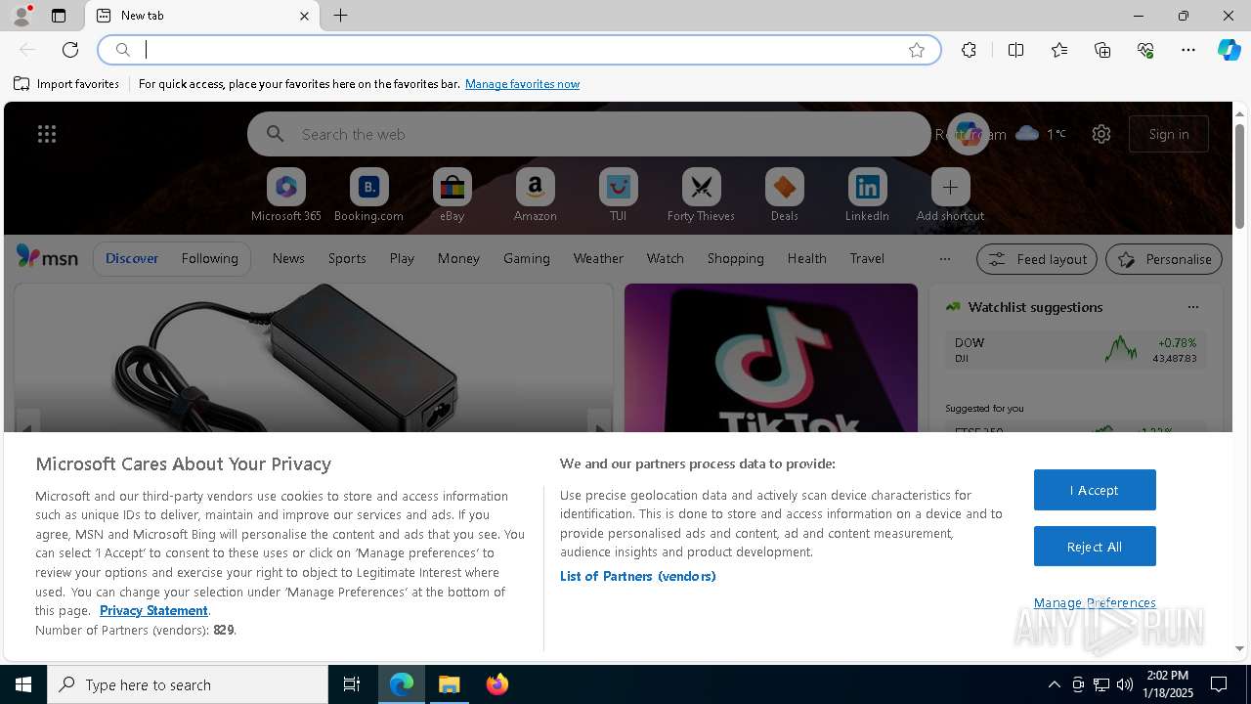Screen dimensions: 1251x704
Task: Open the News menu item
Action: (x=288, y=258)
